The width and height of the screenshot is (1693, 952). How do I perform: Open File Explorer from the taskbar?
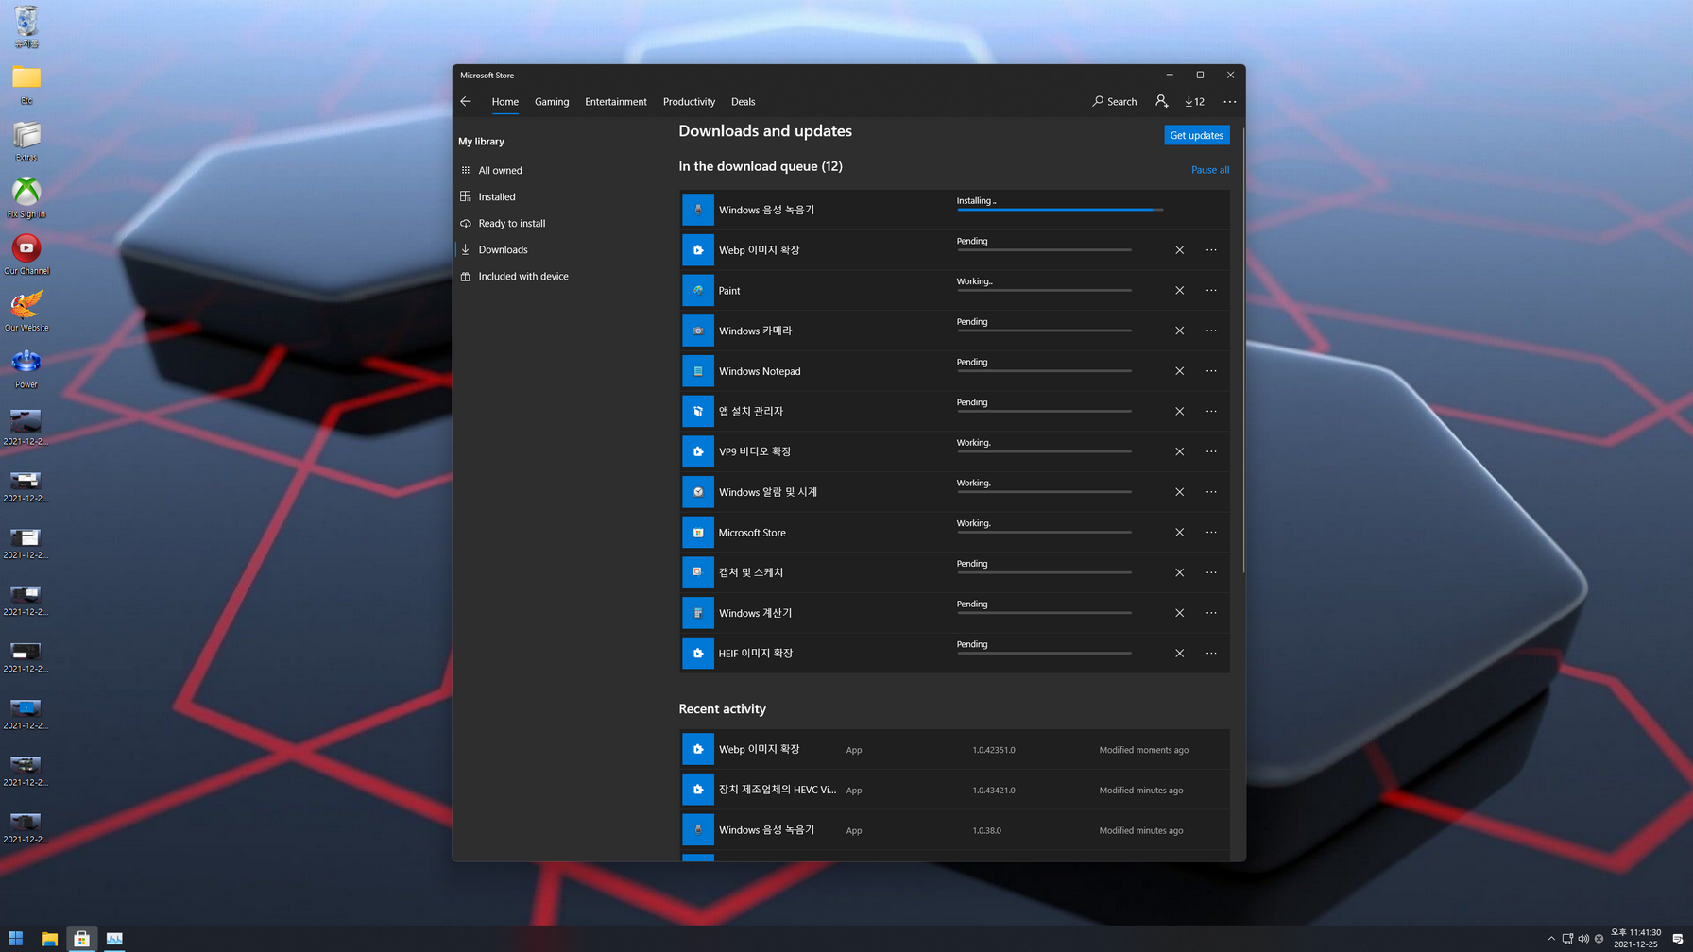[49, 939]
